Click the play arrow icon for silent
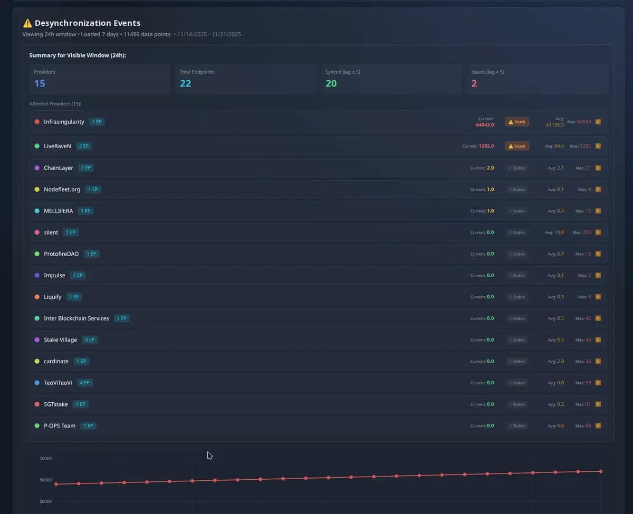This screenshot has width=633, height=514. click(598, 232)
